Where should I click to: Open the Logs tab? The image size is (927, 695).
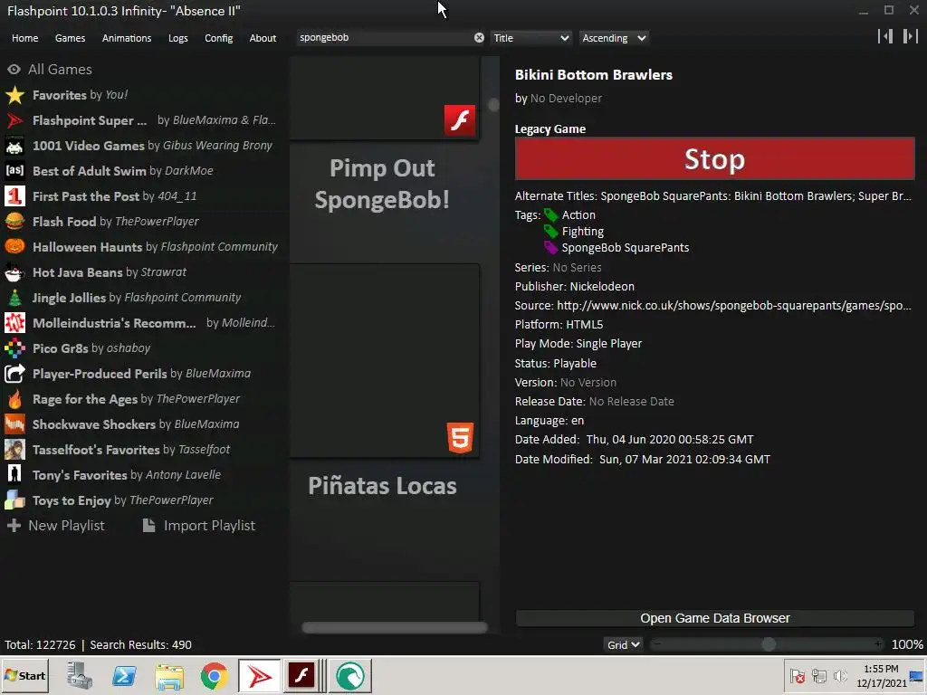(178, 38)
